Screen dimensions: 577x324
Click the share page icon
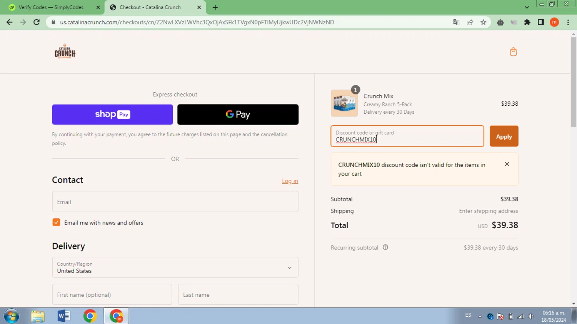point(470,22)
